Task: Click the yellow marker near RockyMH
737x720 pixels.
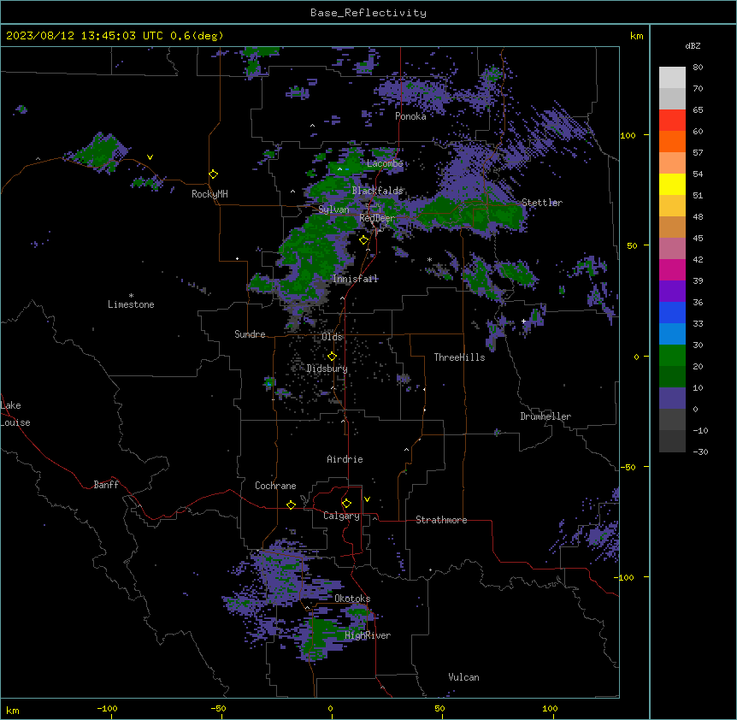Action: (x=214, y=174)
